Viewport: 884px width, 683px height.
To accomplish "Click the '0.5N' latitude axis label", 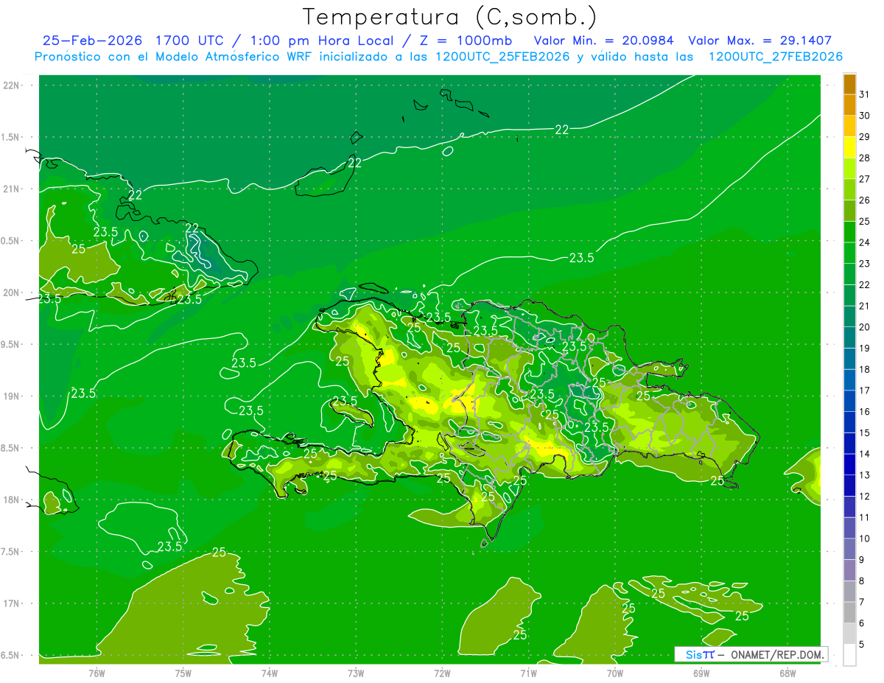I will 11,241.
